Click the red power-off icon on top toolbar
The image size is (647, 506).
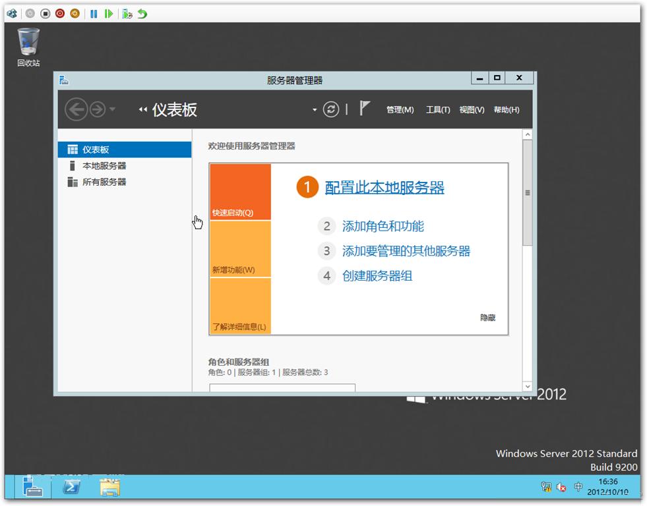pos(59,13)
